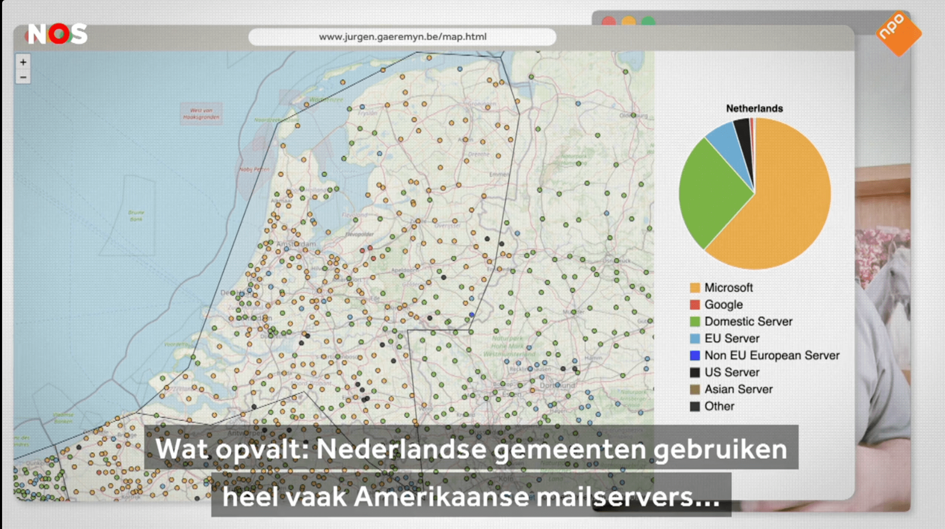Image resolution: width=945 pixels, height=529 pixels.
Task: Click the US Server black legend swatch
Action: click(695, 372)
